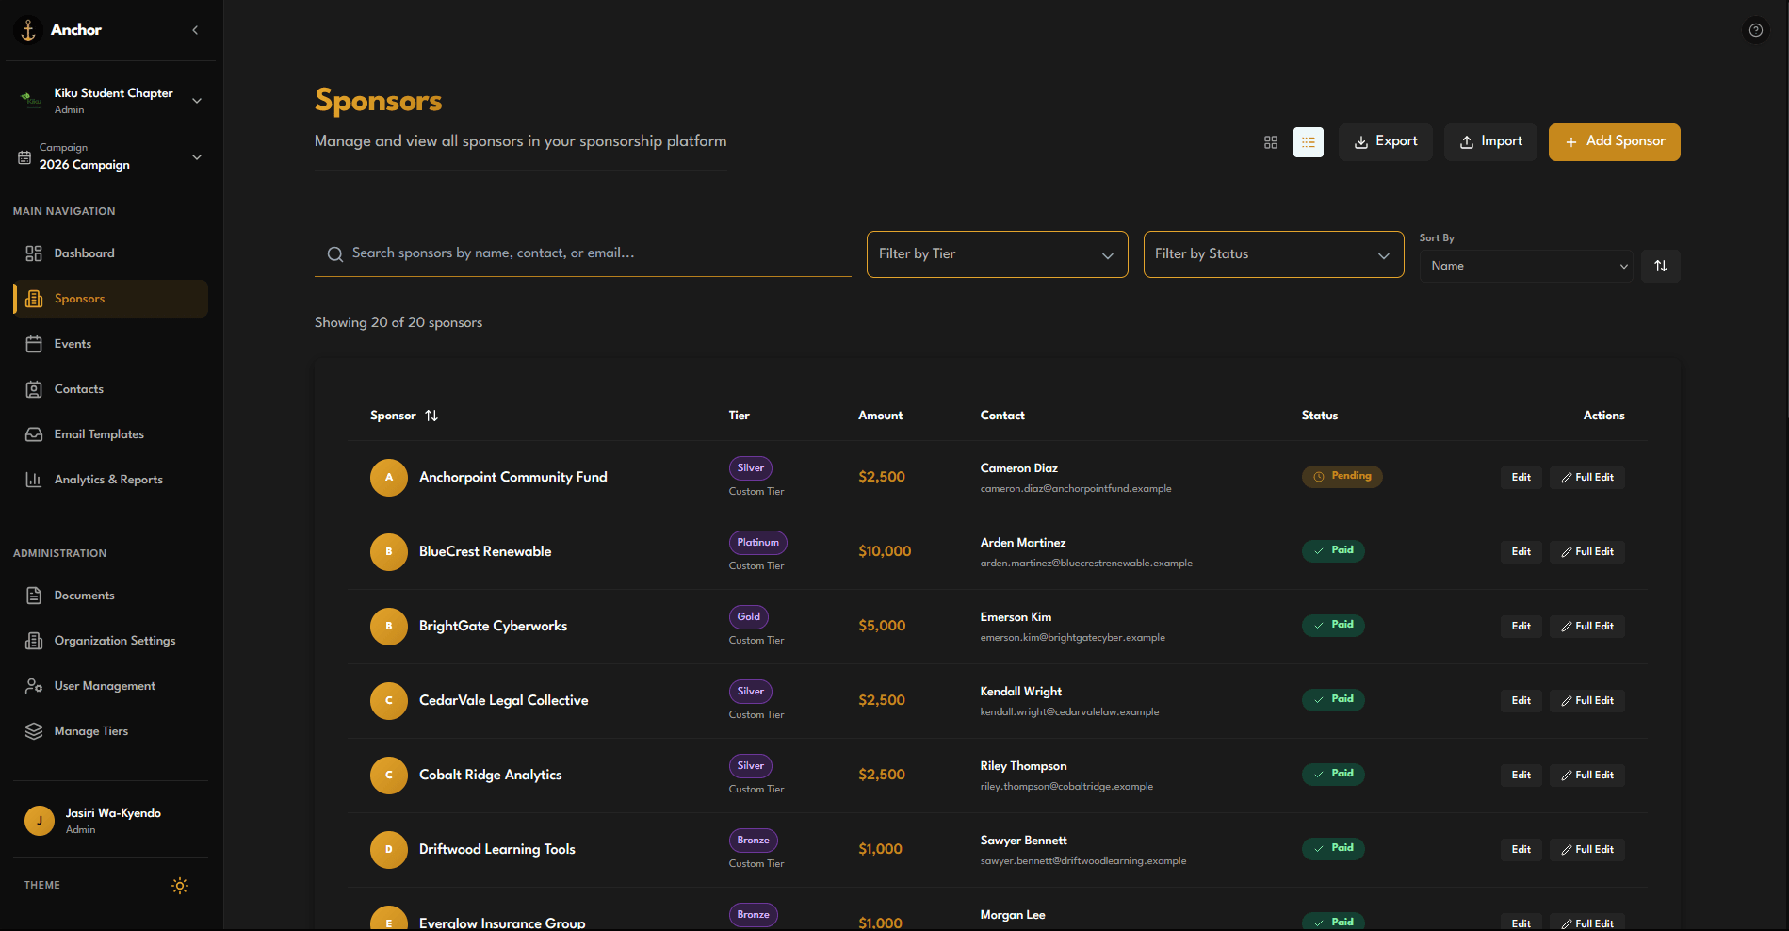This screenshot has width=1789, height=931.
Task: Open the help icon at top right
Action: coord(1756,30)
